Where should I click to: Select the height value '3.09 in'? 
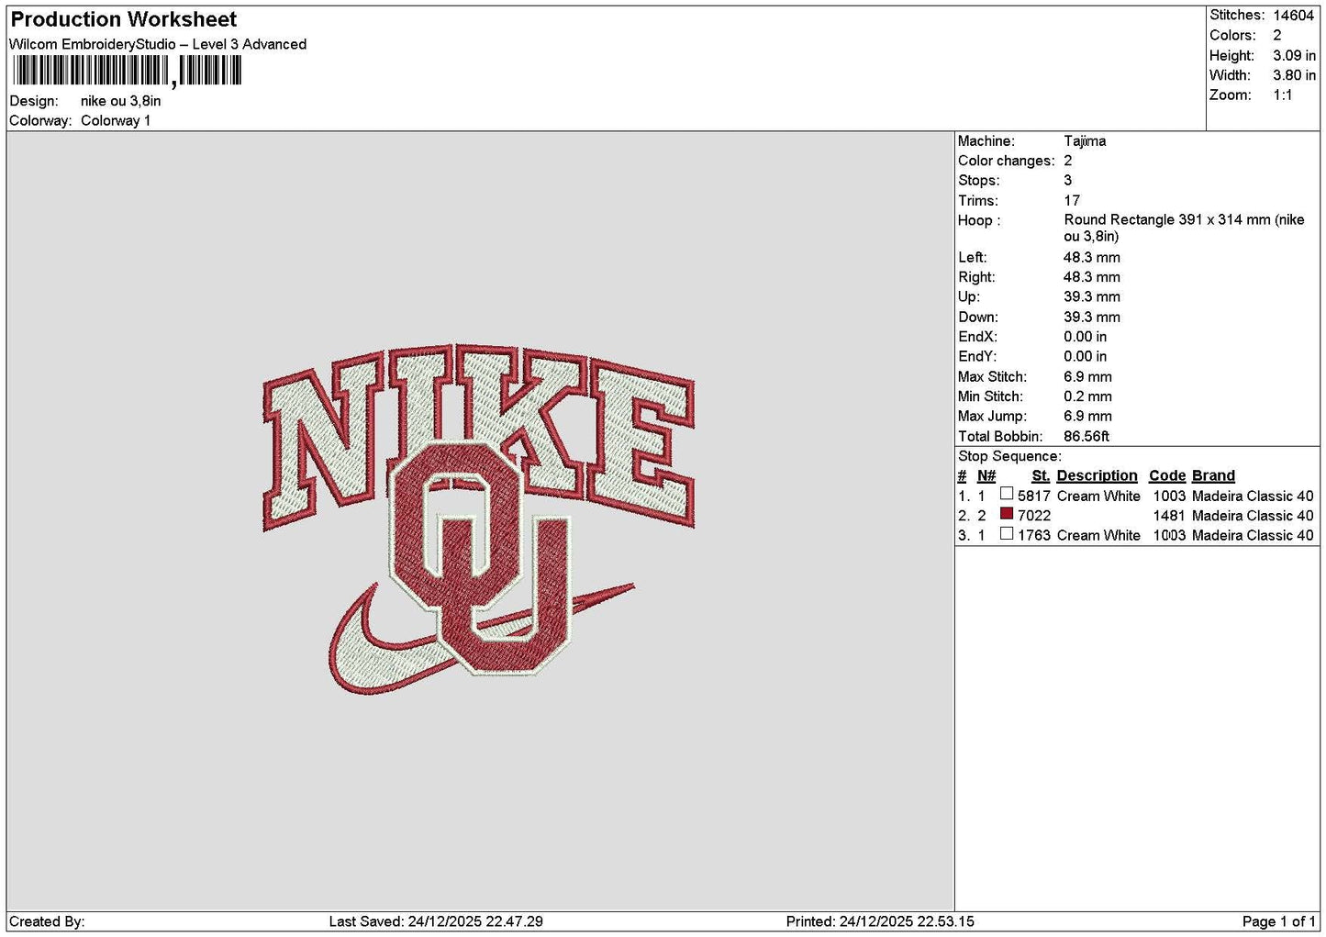(1294, 55)
